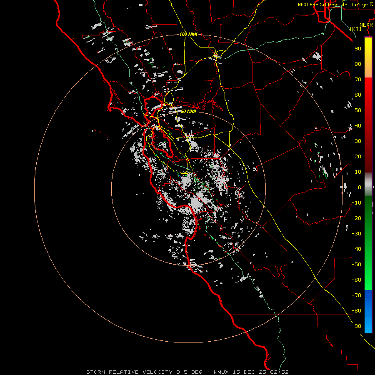Click the blue segment of the color bar

[368, 312]
